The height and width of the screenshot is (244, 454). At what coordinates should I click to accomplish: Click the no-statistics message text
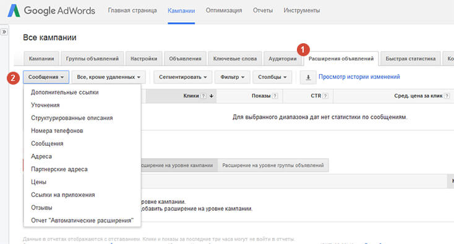click(x=320, y=117)
